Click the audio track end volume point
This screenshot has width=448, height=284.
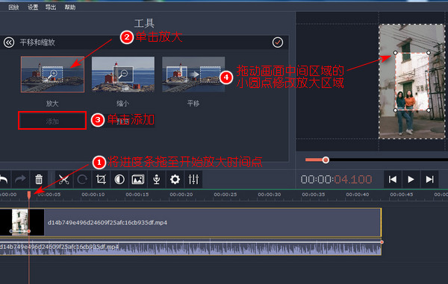tap(382, 242)
